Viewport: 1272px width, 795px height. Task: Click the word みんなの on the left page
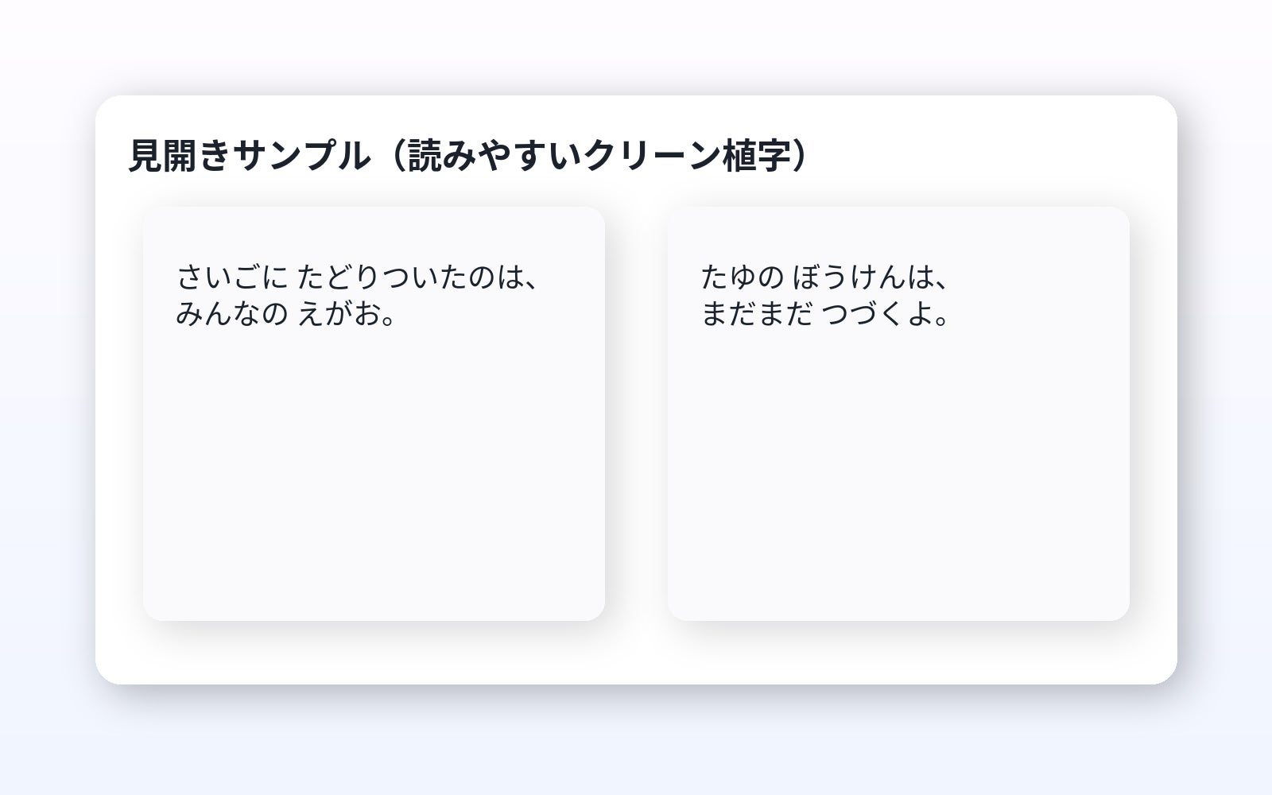pyautogui.click(x=231, y=314)
